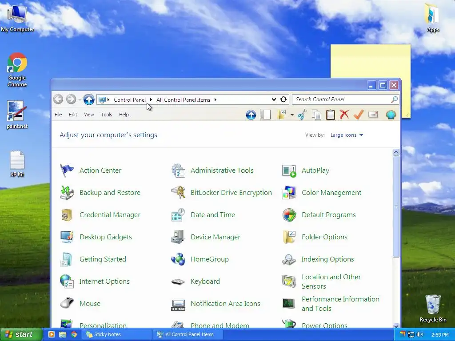This screenshot has height=341, width=455.
Task: Expand the arrow before Control Panel breadcrumb
Action: pyautogui.click(x=108, y=100)
